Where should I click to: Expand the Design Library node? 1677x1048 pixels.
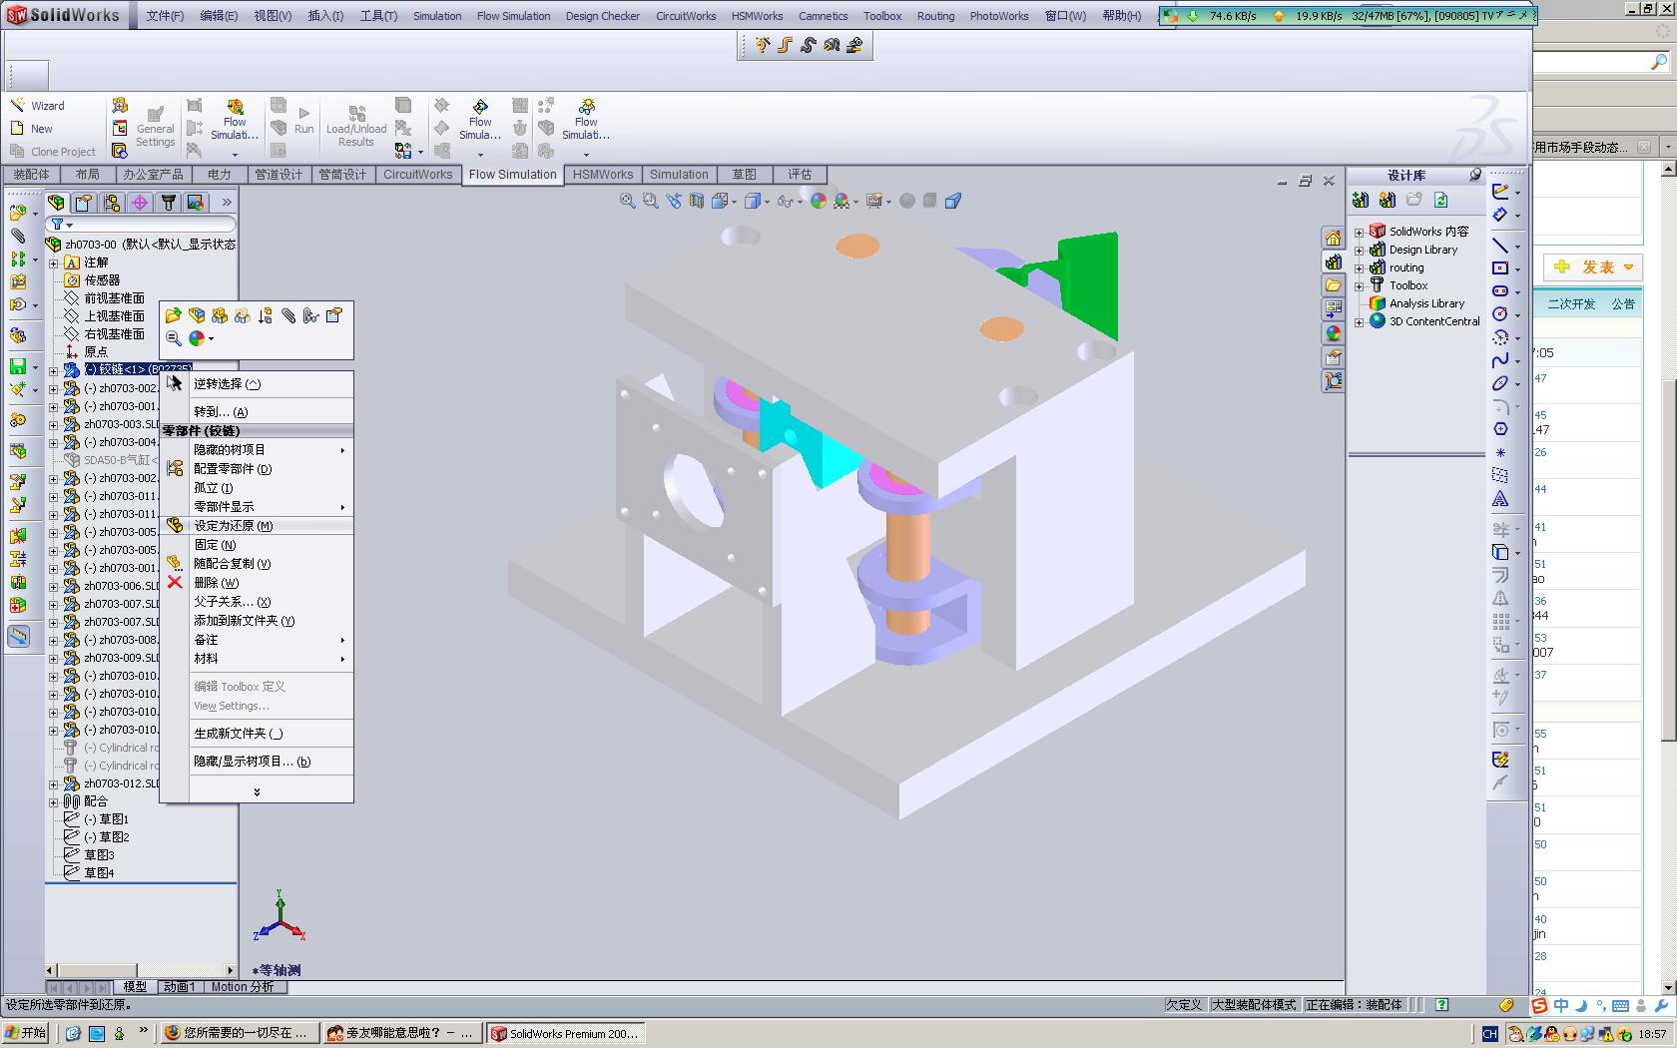click(1359, 250)
